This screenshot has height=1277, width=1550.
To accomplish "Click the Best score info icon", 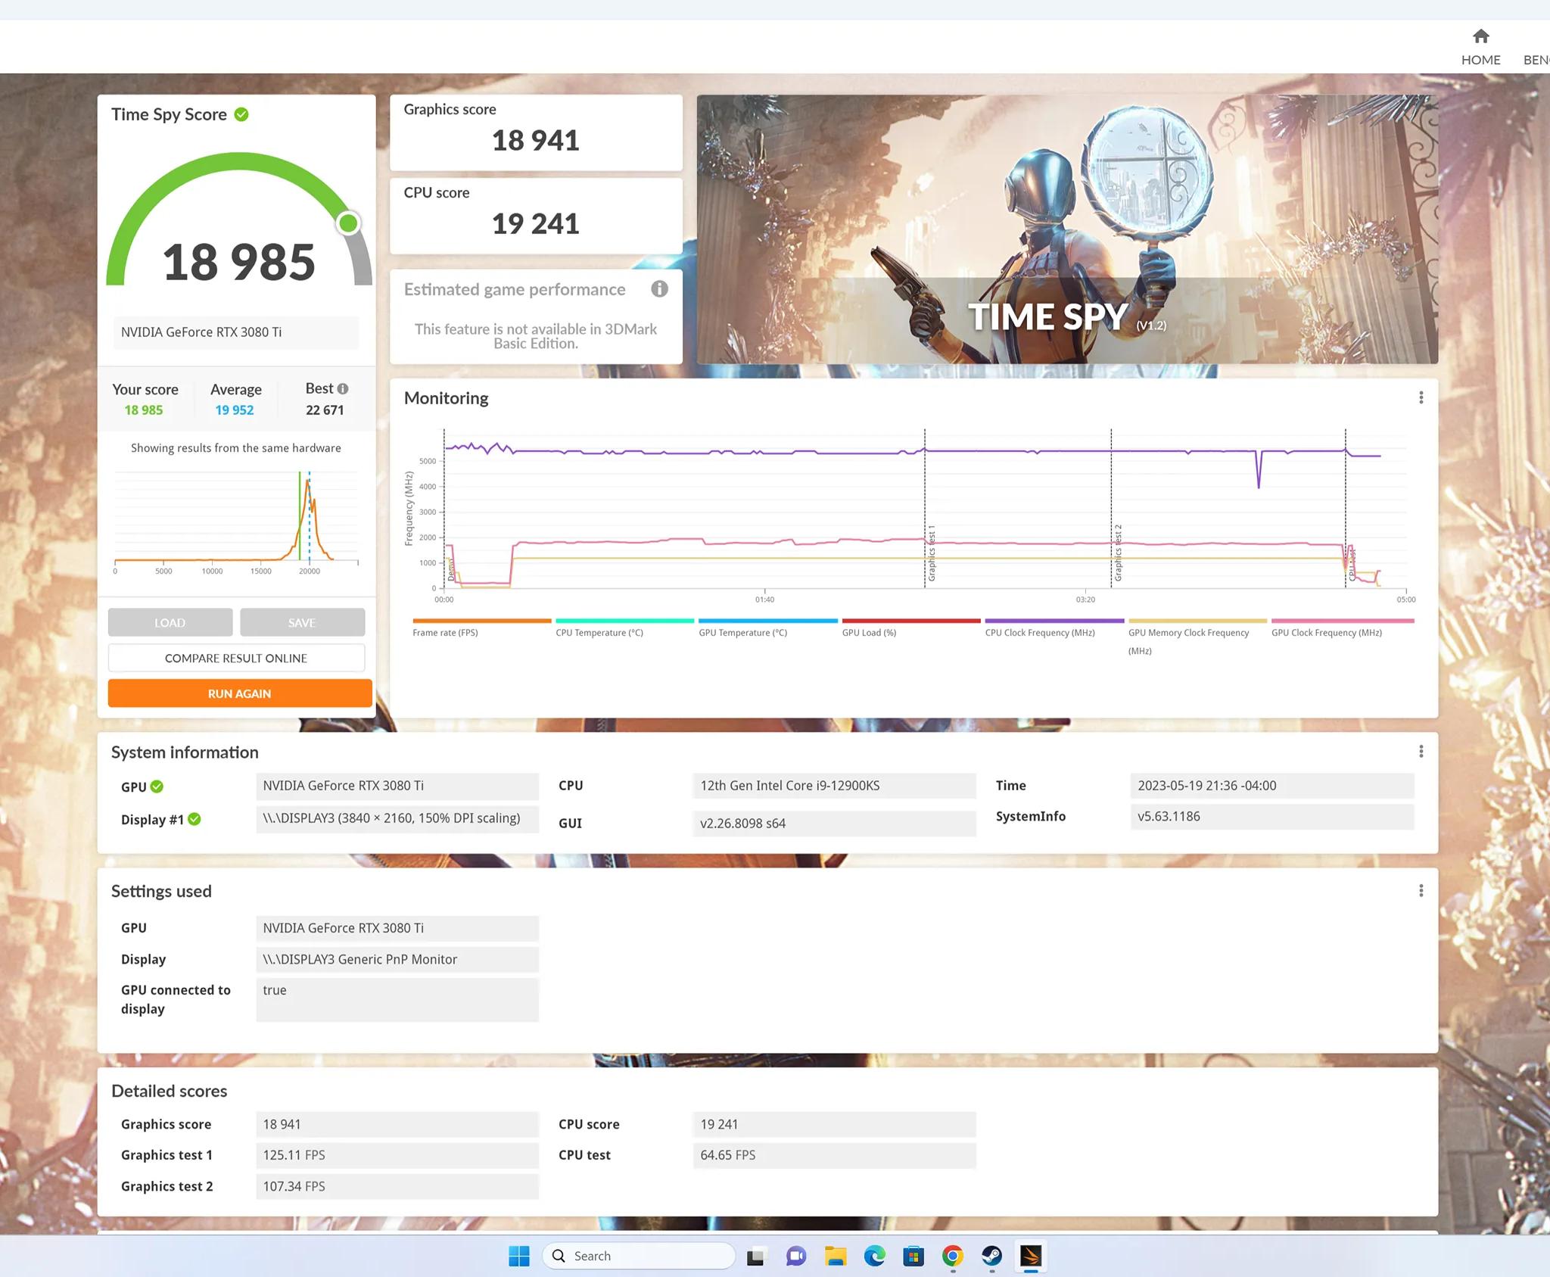I will (343, 388).
